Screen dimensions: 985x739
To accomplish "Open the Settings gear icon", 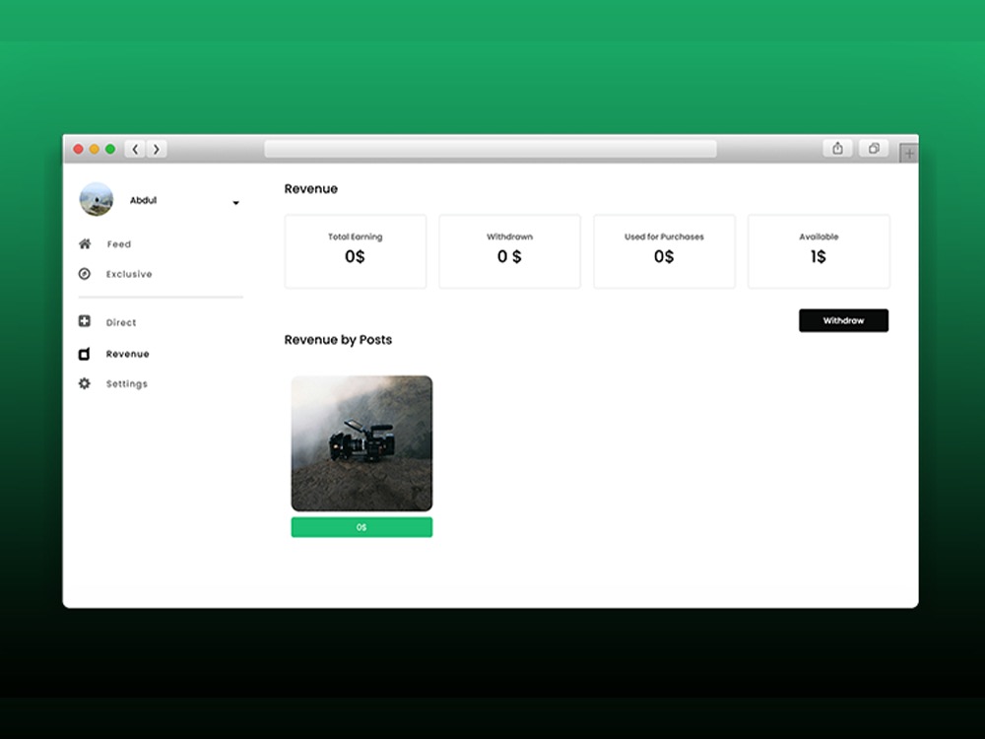I will coord(84,383).
